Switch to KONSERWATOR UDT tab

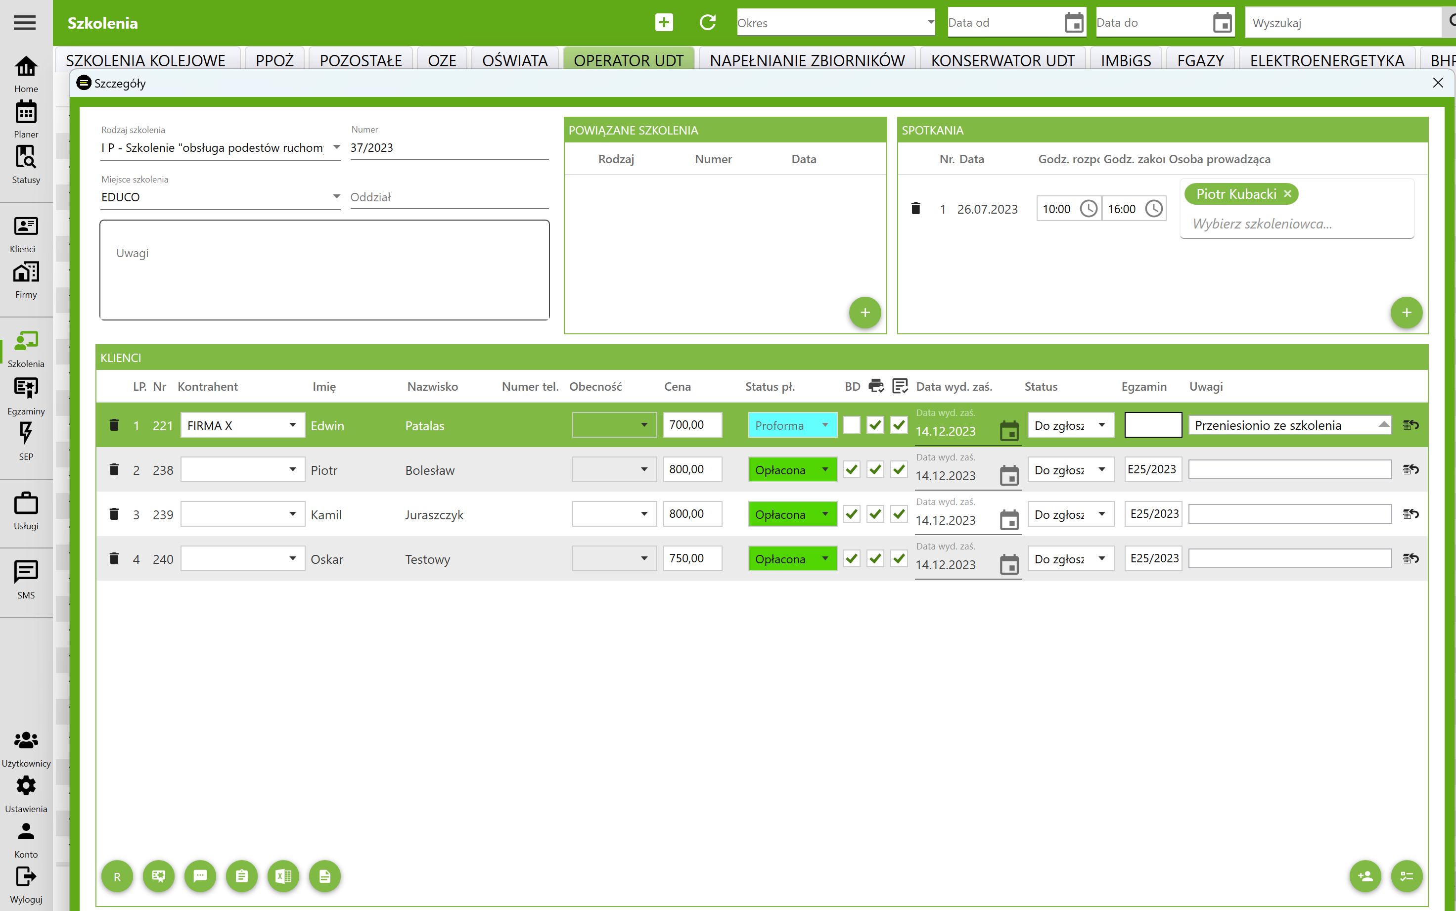point(1002,60)
